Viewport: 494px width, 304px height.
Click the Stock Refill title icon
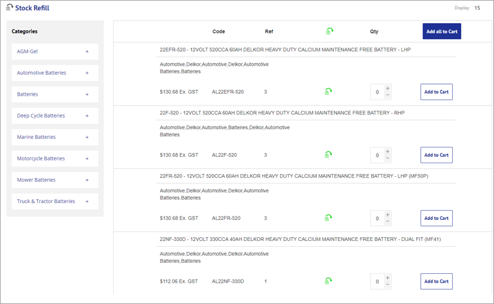coord(10,8)
